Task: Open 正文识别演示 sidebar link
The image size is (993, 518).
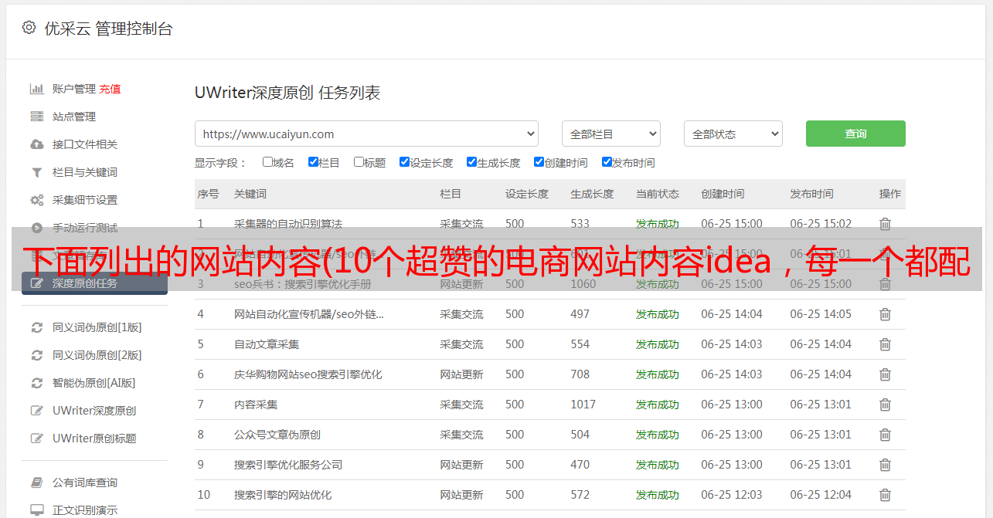Action: (x=85, y=510)
